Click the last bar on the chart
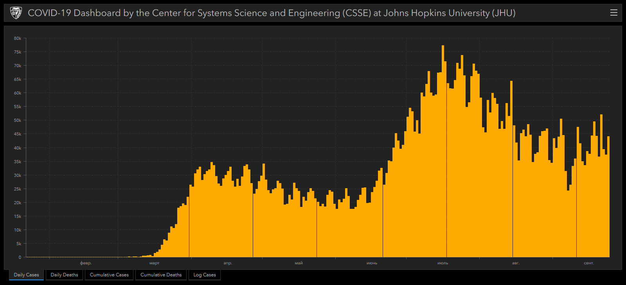The width and height of the screenshot is (626, 285). [608, 197]
